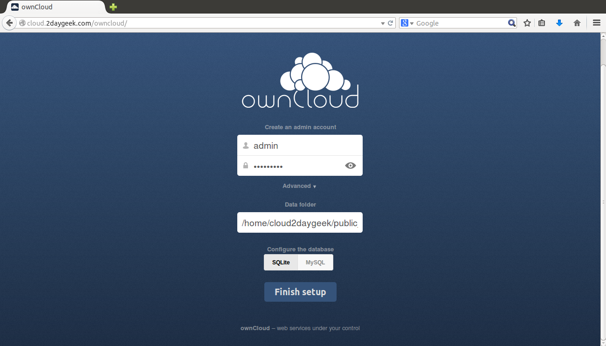This screenshot has width=606, height=346.
Task: Open new tab with green plus icon
Action: [113, 7]
